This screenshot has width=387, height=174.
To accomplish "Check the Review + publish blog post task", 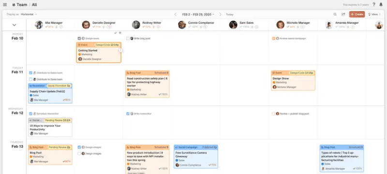I will coord(273,114).
